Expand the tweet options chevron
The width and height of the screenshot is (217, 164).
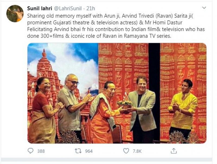coord(204,8)
